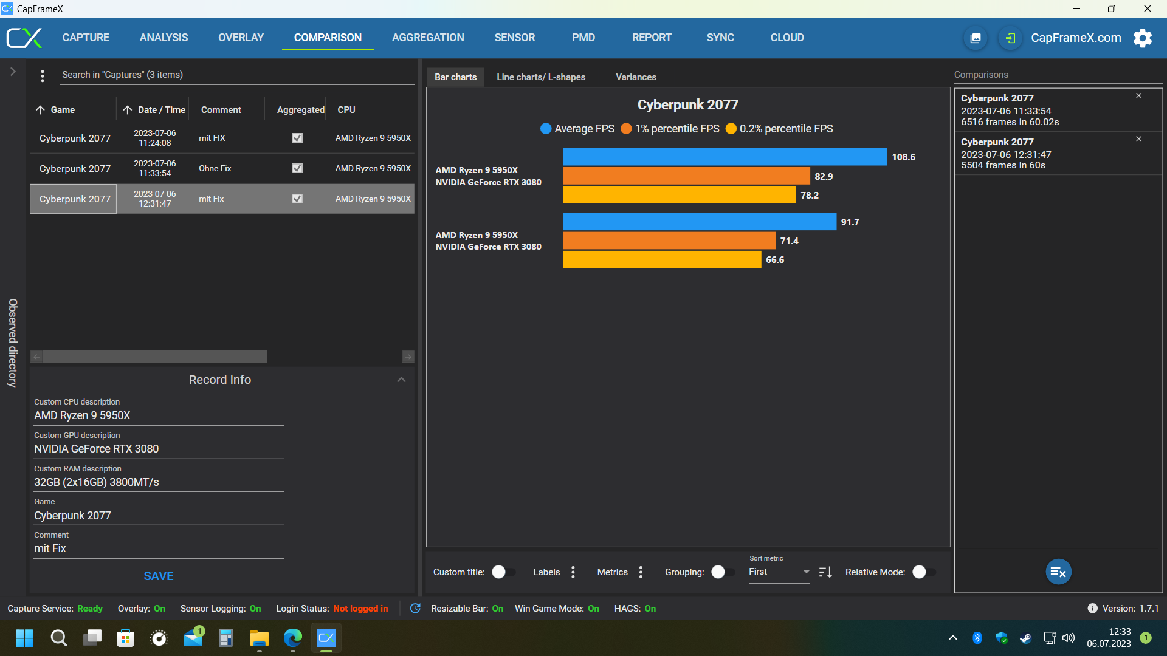Toggle 1% percentile FPS legend series
The width and height of the screenshot is (1167, 656).
click(x=670, y=129)
